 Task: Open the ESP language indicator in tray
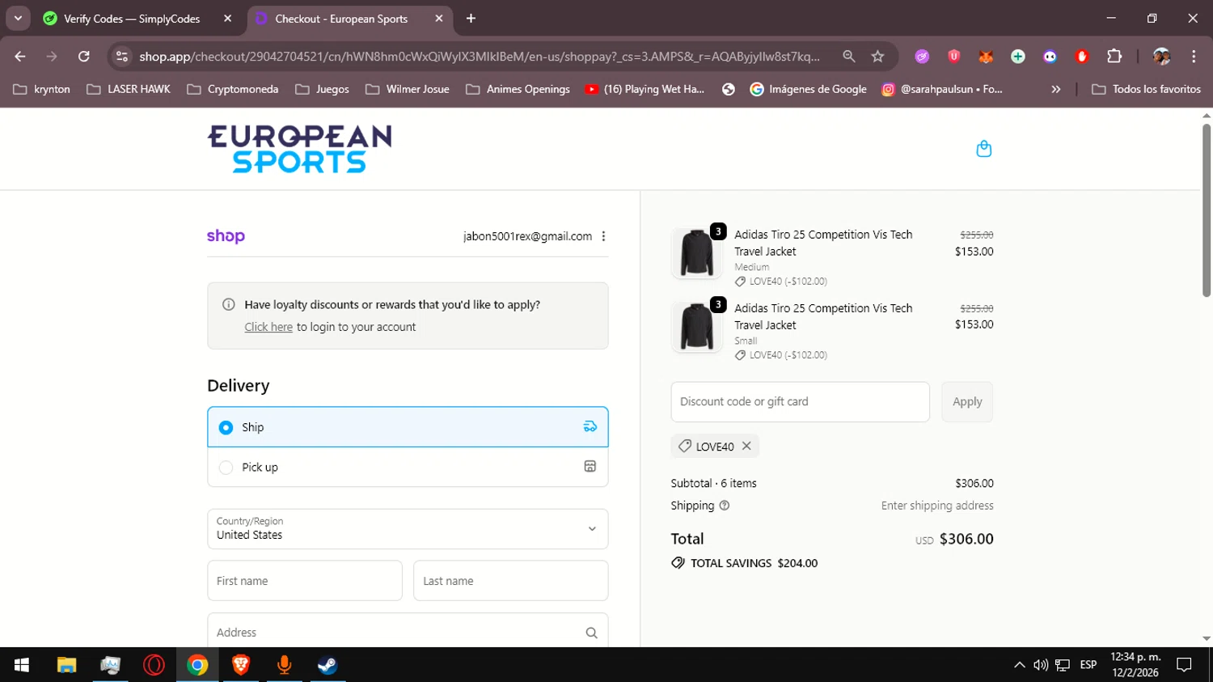pyautogui.click(x=1088, y=665)
